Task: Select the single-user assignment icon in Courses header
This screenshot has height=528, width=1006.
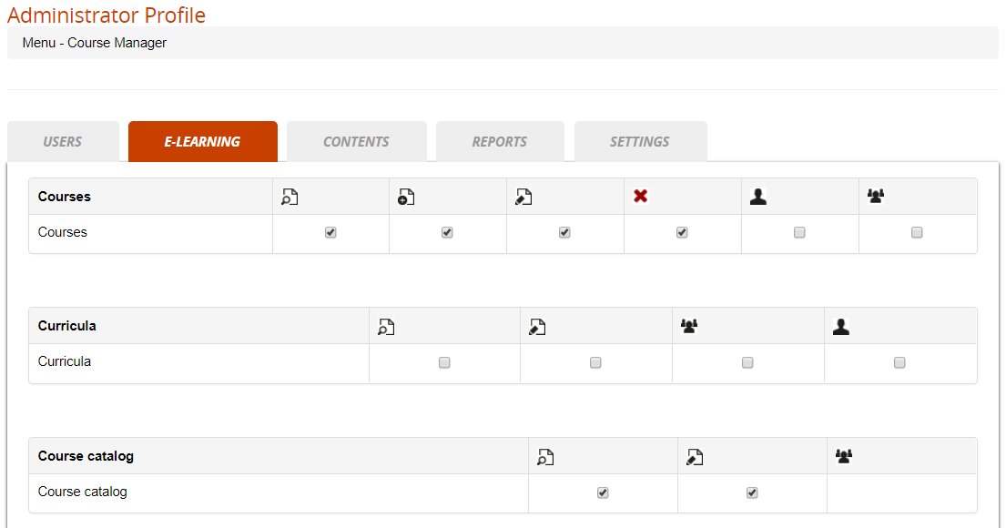Action: point(757,196)
